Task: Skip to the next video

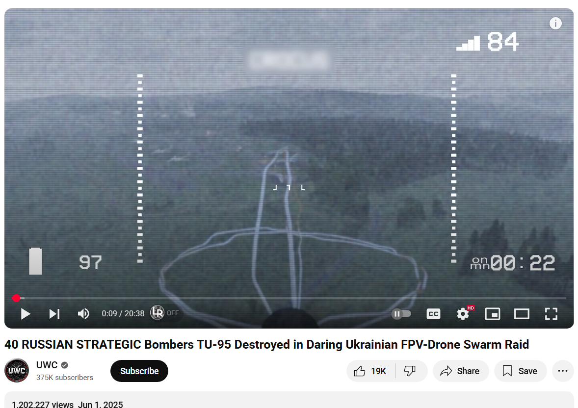Action: tap(54, 314)
